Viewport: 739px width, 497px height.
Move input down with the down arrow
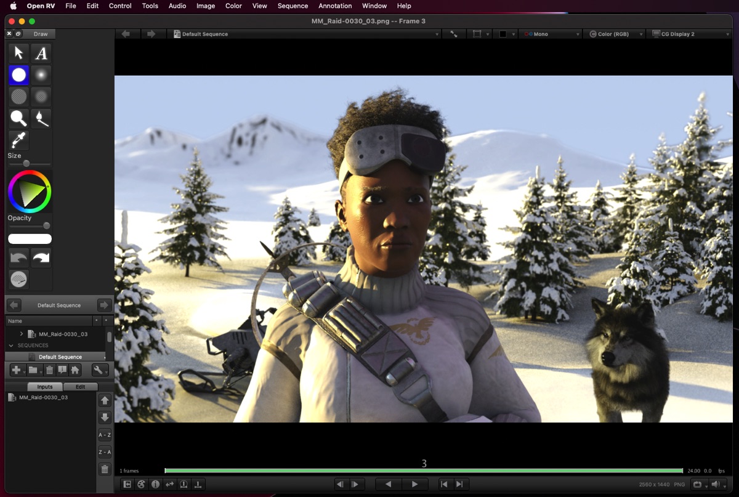pos(105,418)
